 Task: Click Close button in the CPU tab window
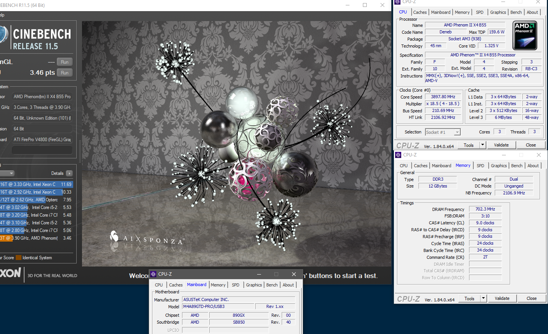[531, 145]
